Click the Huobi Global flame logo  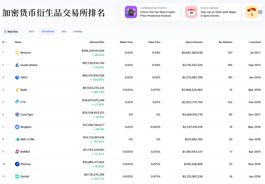[17, 65]
